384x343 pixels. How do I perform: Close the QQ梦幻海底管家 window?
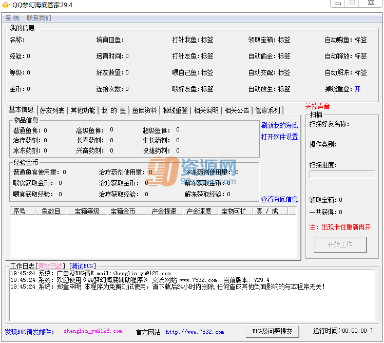371,3
